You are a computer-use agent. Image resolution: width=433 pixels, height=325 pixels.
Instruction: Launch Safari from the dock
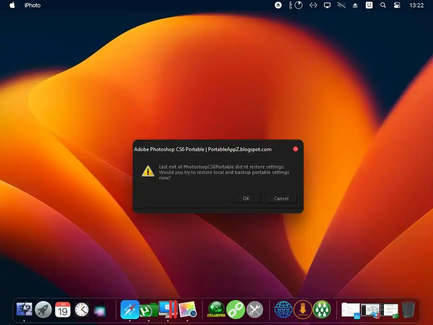coord(130,309)
